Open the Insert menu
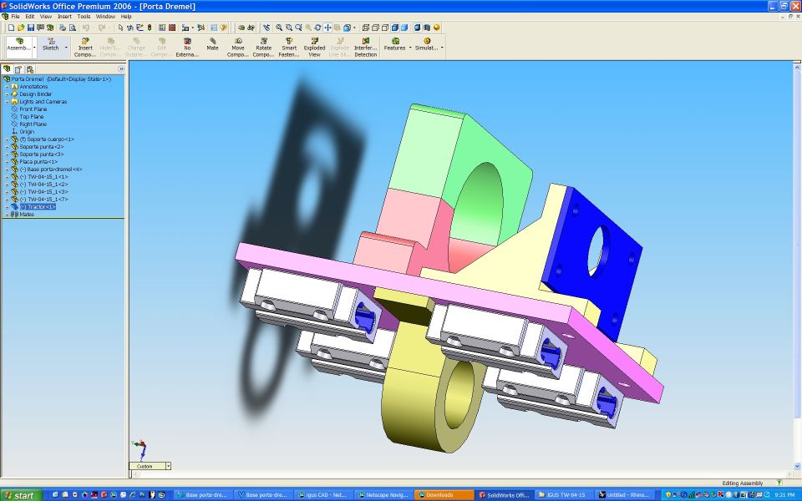802x501 pixels. 64,16
